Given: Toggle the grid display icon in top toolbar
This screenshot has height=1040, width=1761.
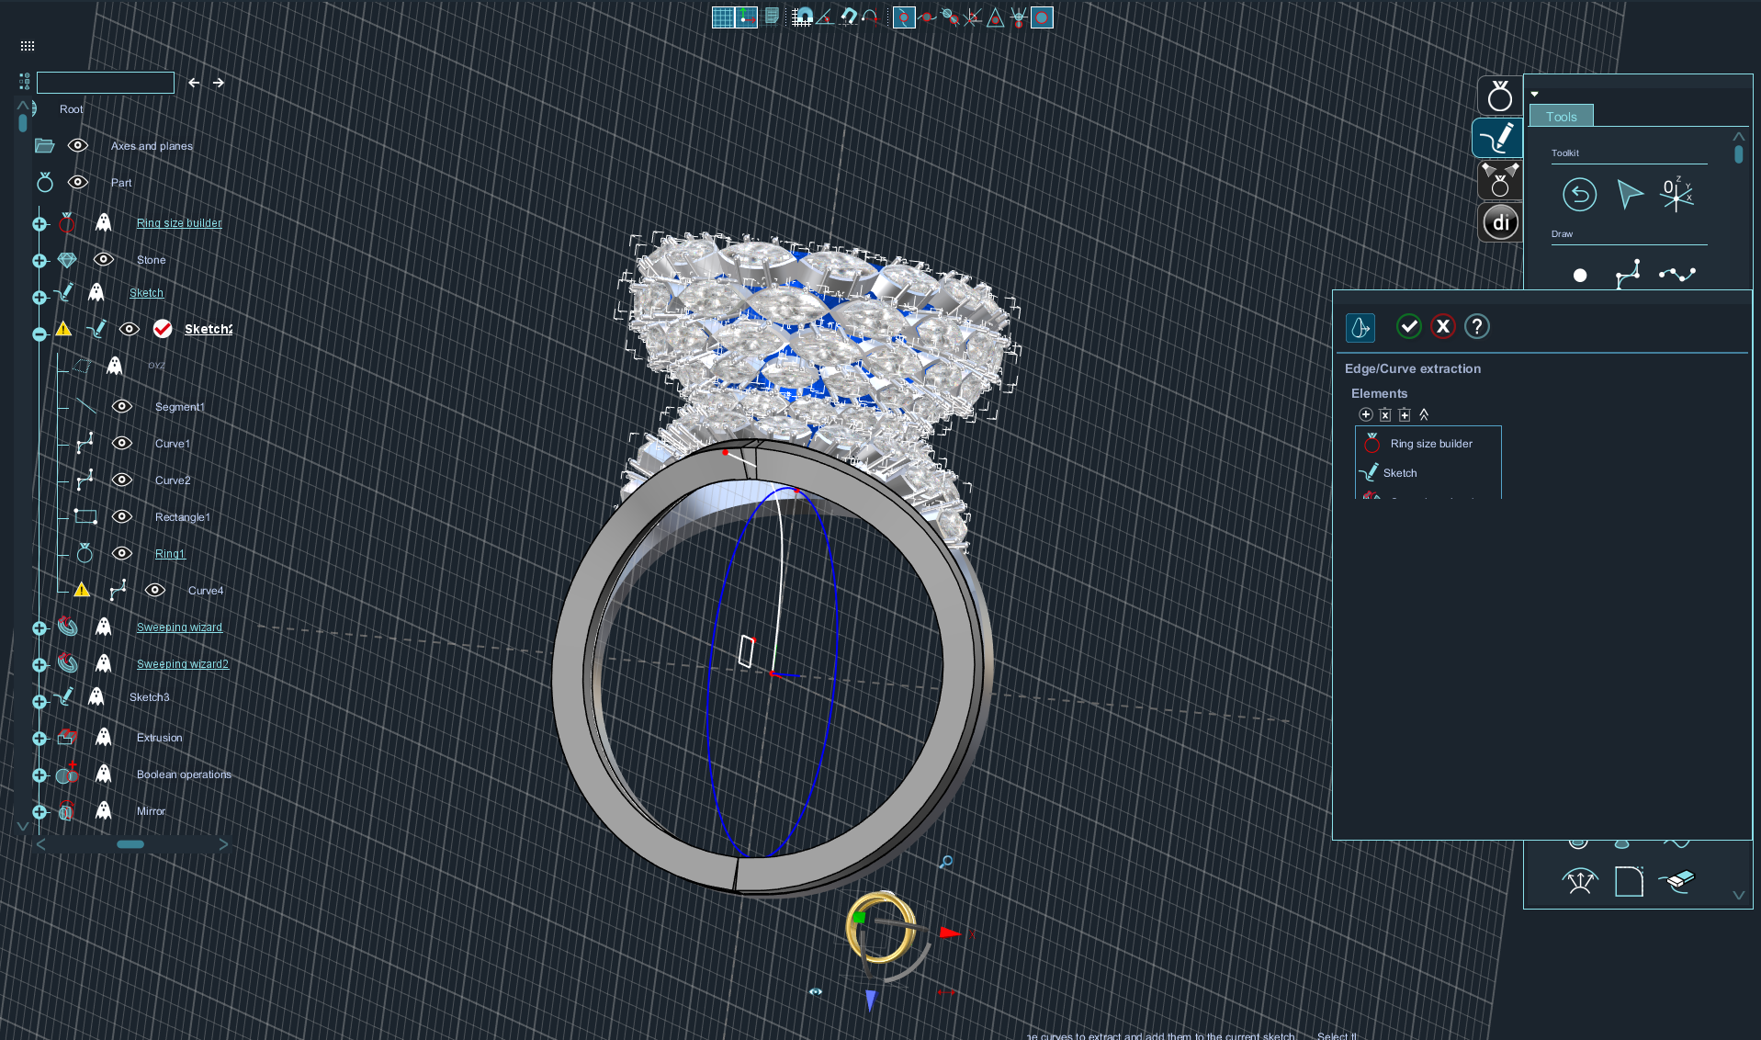Looking at the screenshot, I should (x=723, y=17).
